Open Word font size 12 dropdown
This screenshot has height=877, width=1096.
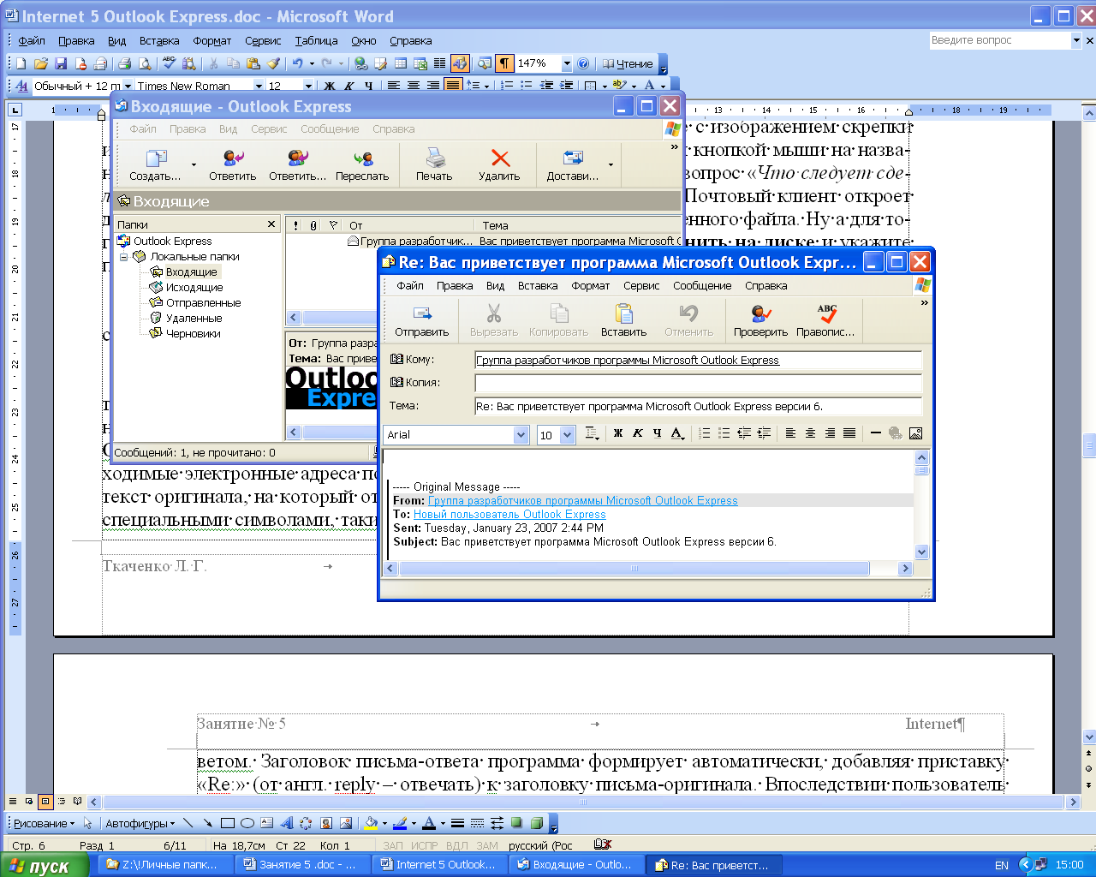point(308,86)
